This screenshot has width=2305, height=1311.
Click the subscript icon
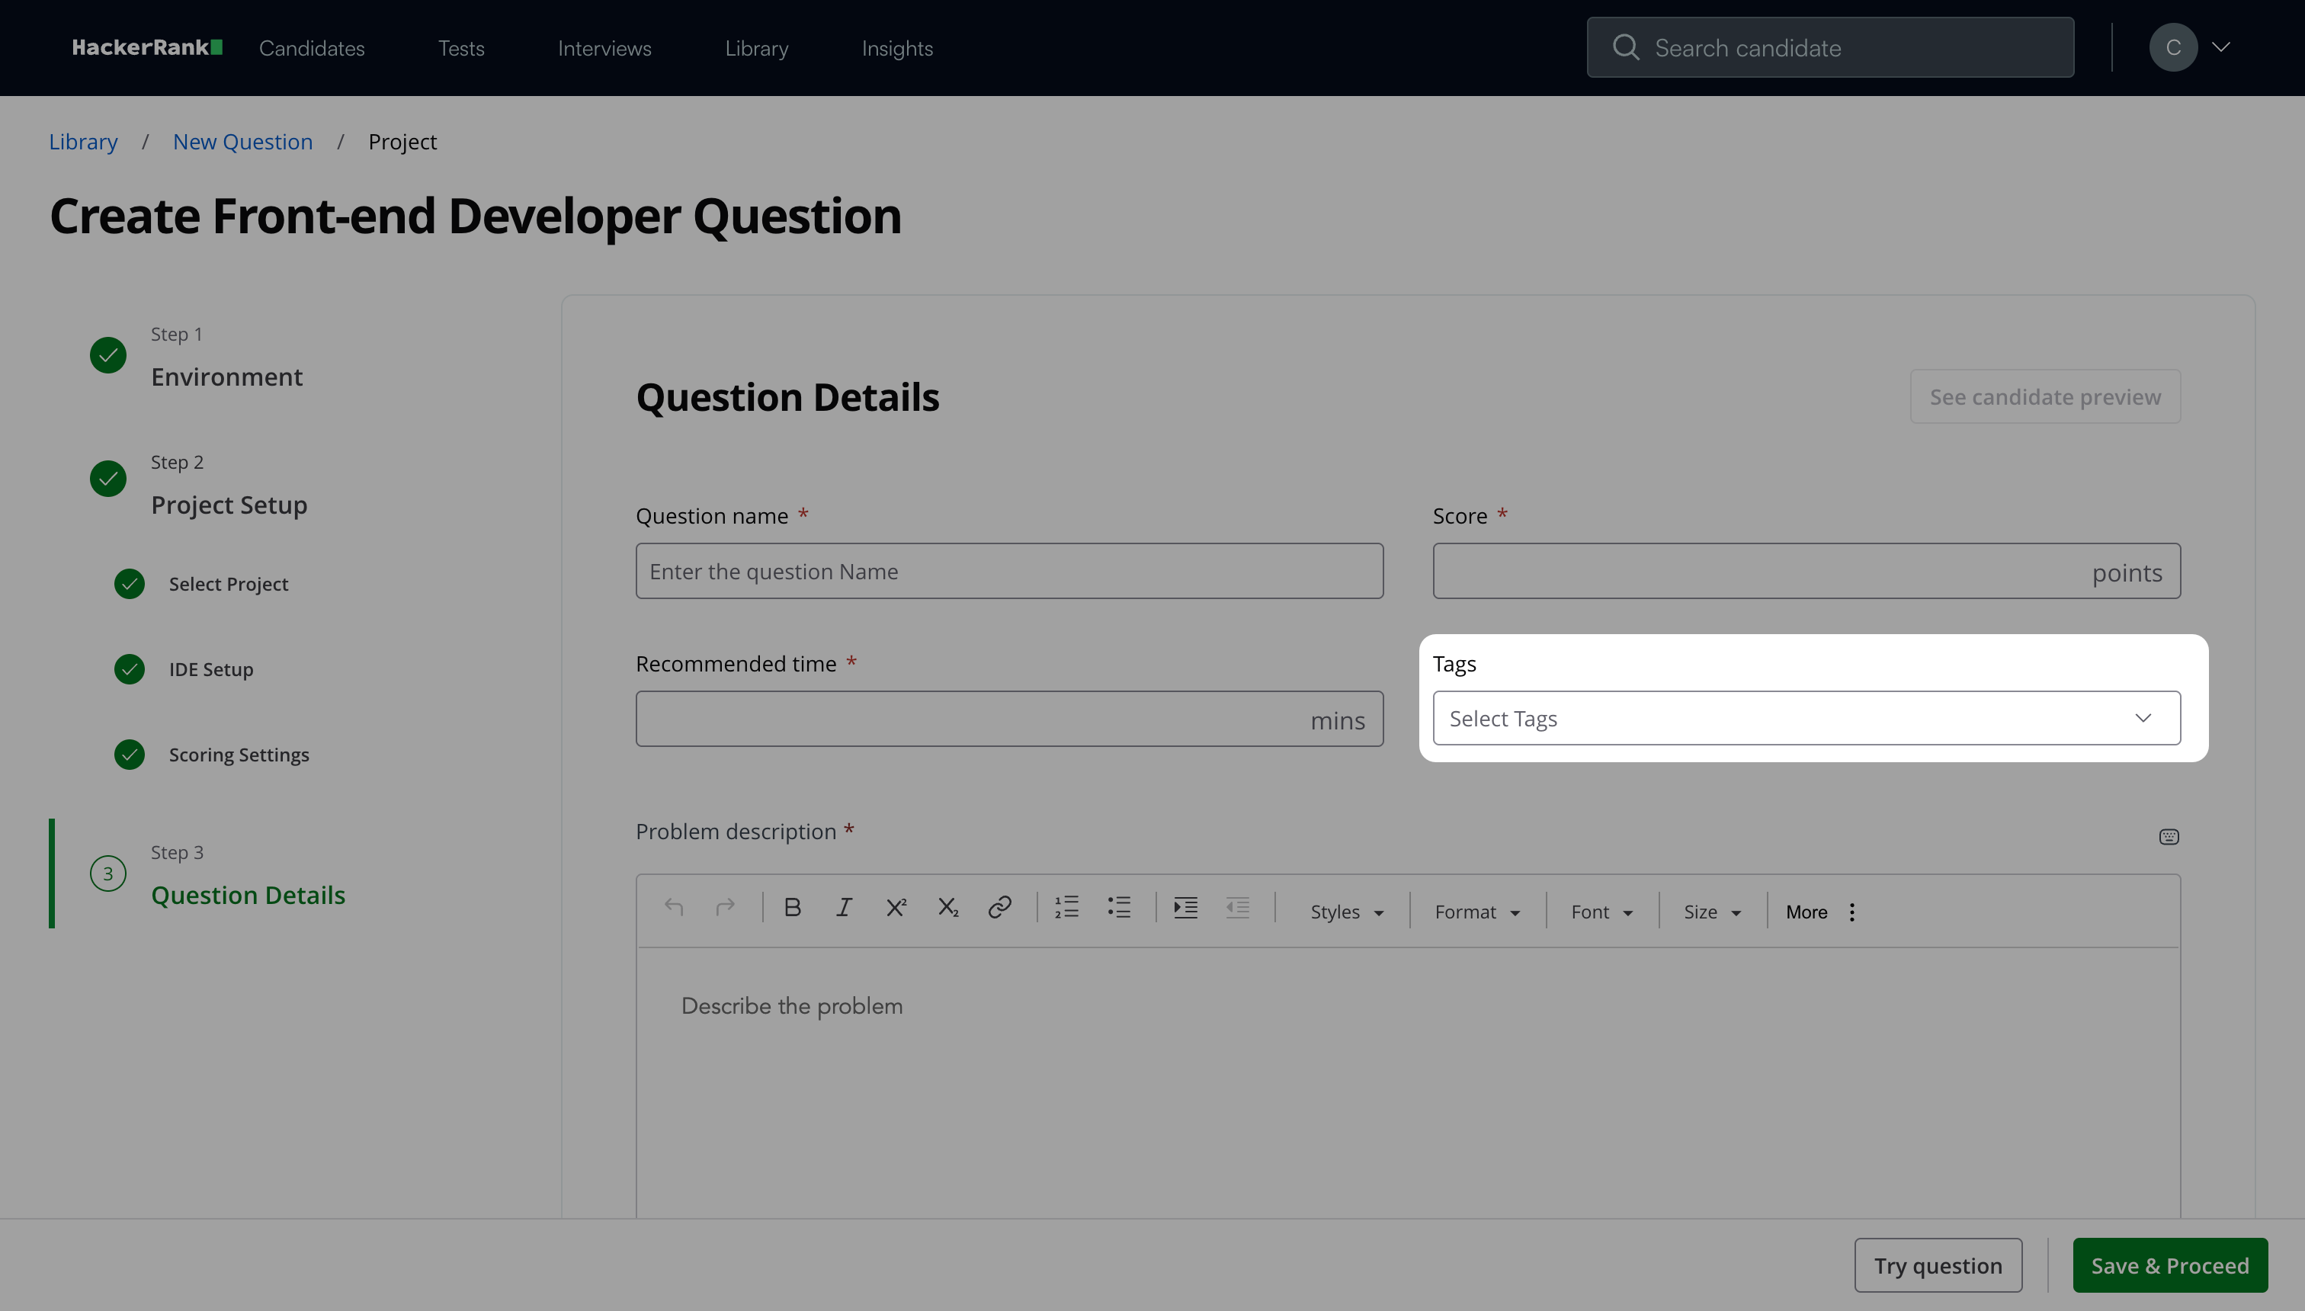947,908
